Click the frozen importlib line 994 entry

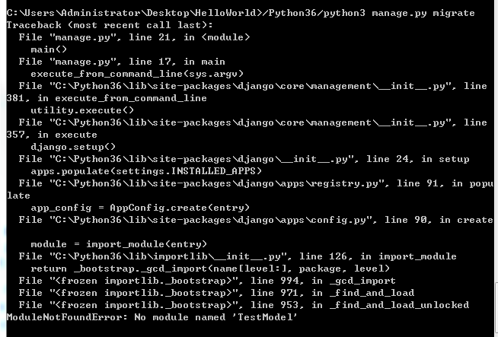207,281
